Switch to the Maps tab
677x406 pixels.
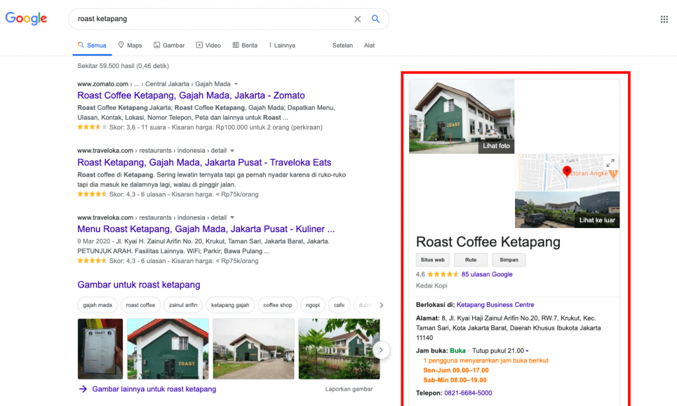tap(130, 46)
